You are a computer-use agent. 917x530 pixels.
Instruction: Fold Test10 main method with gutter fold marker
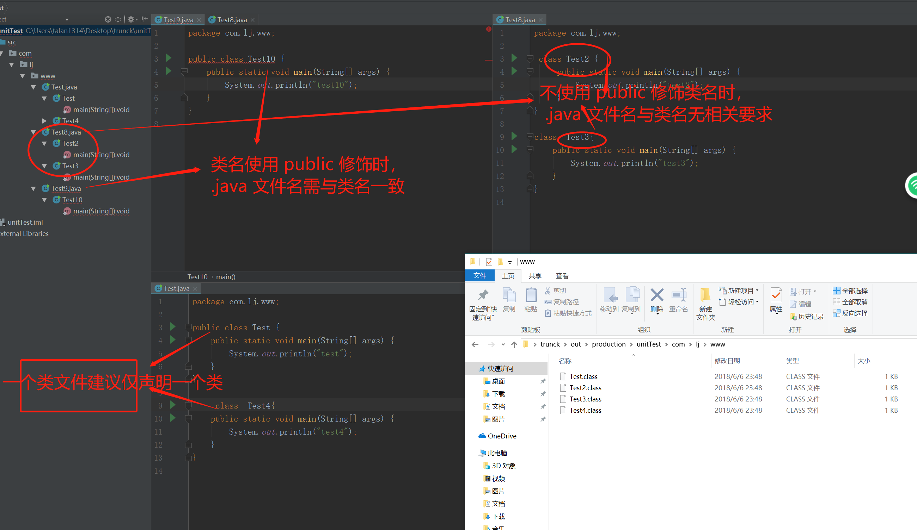click(x=184, y=71)
